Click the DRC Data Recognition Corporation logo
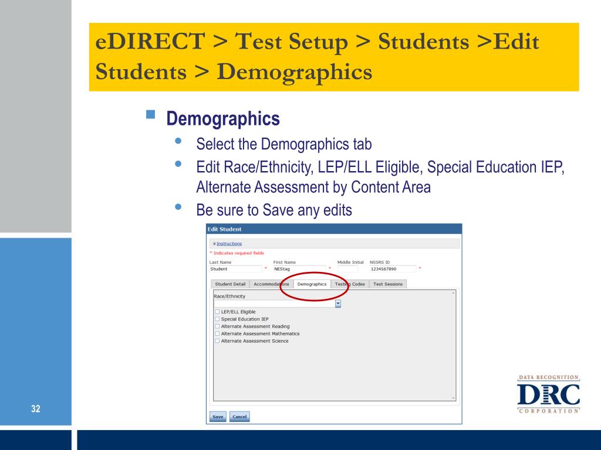601x450 pixels. (x=549, y=394)
